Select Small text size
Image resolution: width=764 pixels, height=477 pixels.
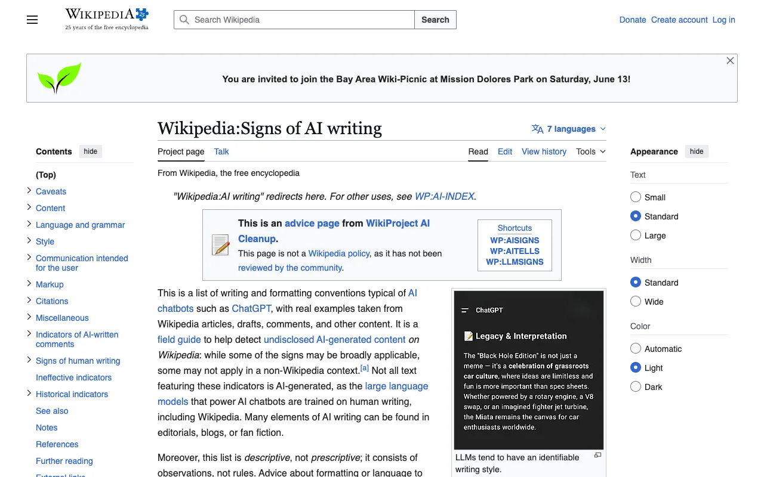coord(636,197)
